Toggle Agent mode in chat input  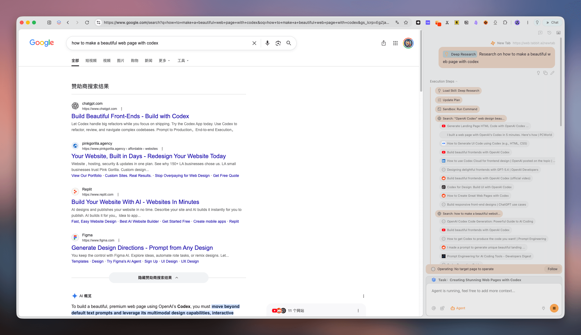(458, 308)
